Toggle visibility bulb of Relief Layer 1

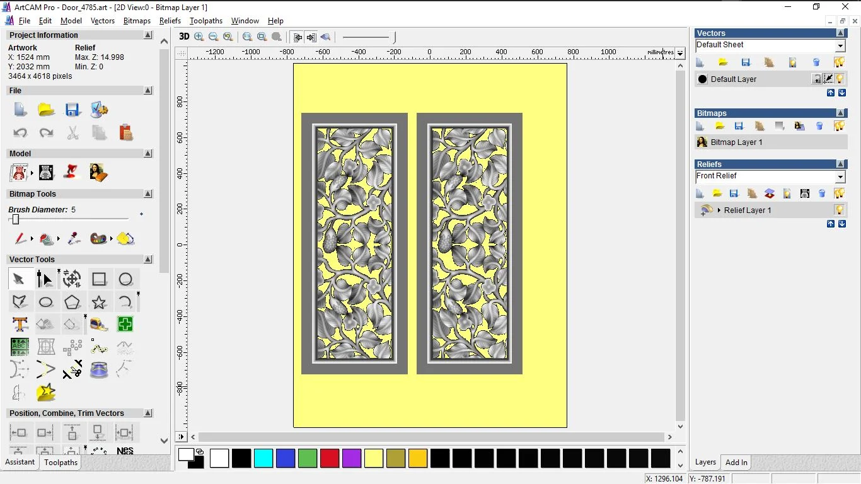(x=839, y=210)
